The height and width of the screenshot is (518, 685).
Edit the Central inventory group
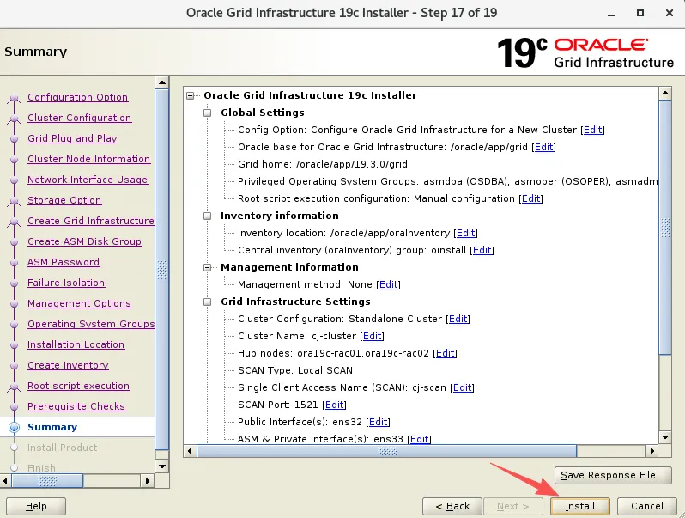tap(482, 250)
